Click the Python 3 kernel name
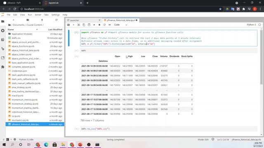This screenshot has width=264, height=148. (x=251, y=25)
